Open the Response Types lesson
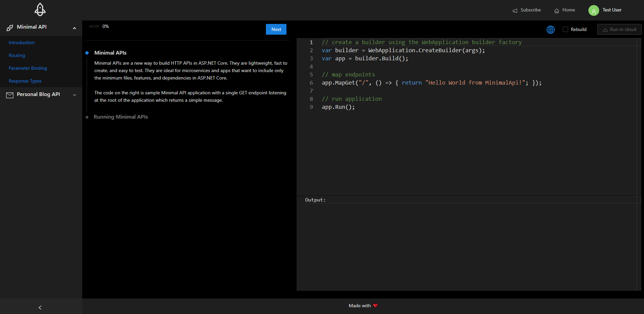 25,81
